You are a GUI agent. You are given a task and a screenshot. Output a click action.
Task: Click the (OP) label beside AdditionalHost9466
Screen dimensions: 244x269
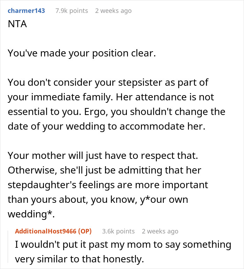click(x=84, y=231)
